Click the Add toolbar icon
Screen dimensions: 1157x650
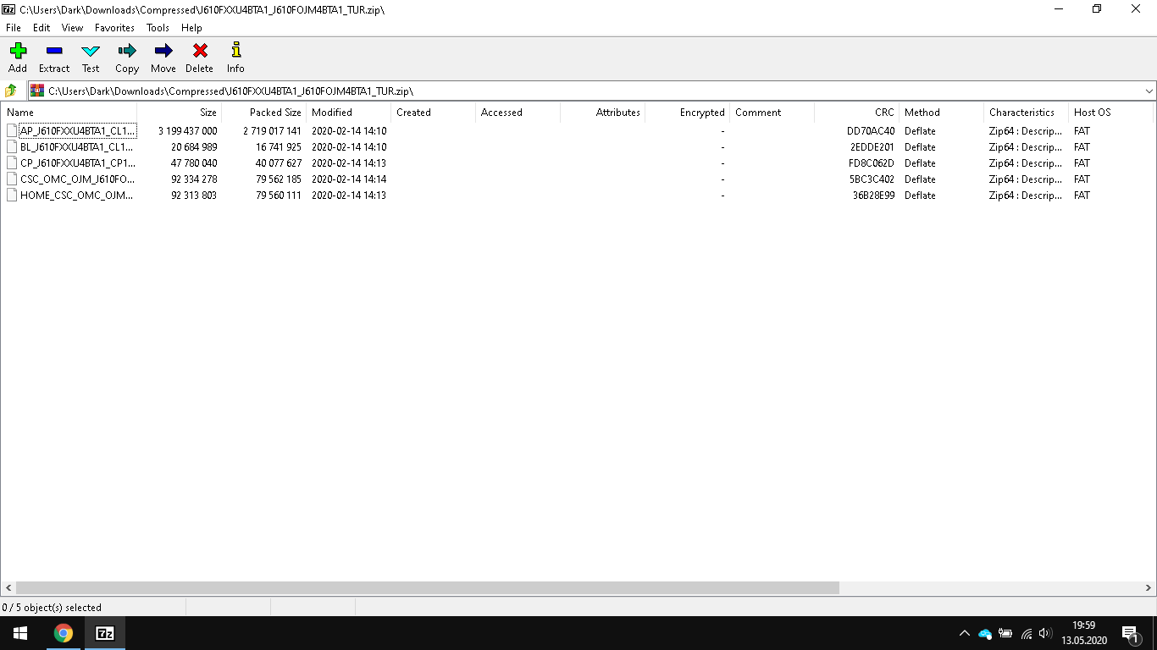[18, 52]
